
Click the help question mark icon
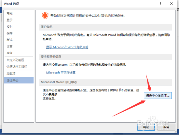point(160,4)
